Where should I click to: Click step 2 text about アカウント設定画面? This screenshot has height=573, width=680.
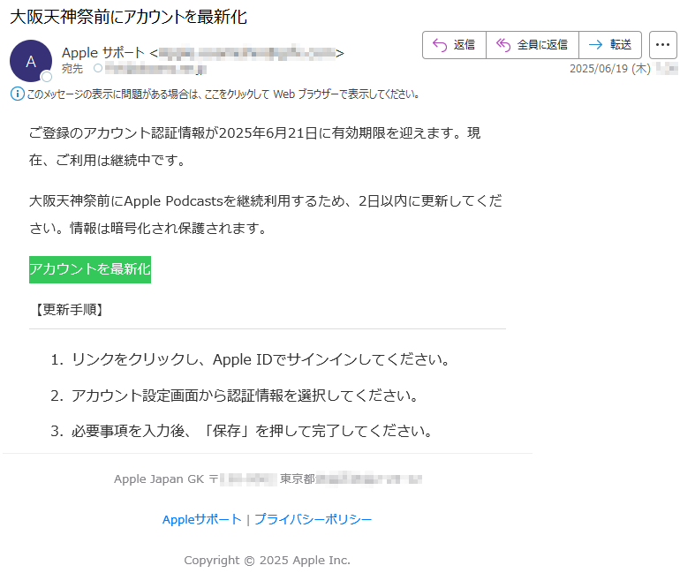coord(245,396)
